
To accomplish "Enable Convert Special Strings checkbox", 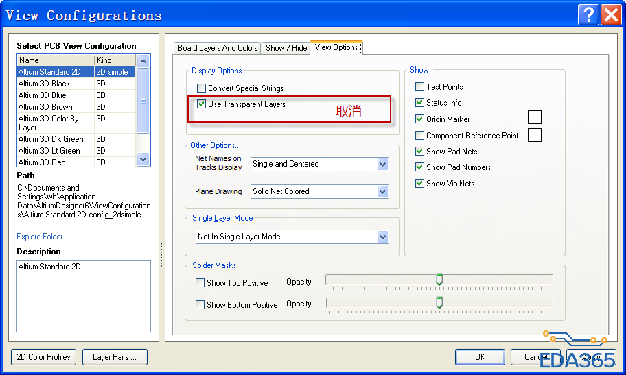I will 201,88.
